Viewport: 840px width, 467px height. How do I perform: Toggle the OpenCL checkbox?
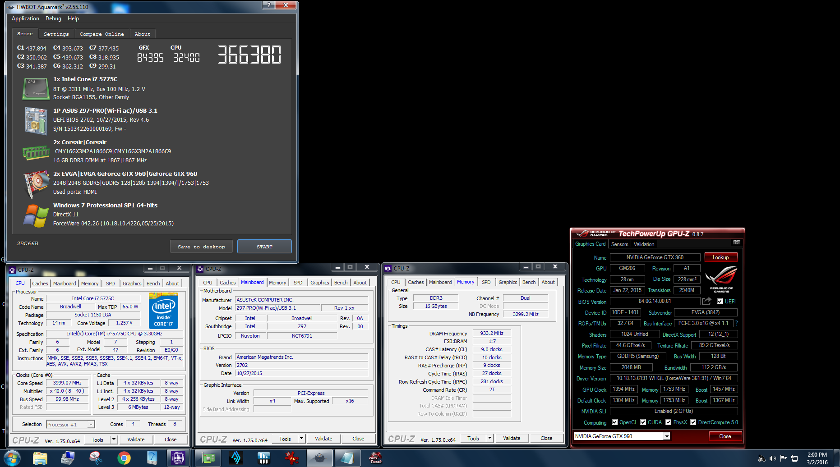click(x=614, y=422)
